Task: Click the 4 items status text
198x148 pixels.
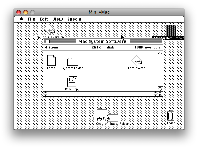Action: tap(52, 47)
